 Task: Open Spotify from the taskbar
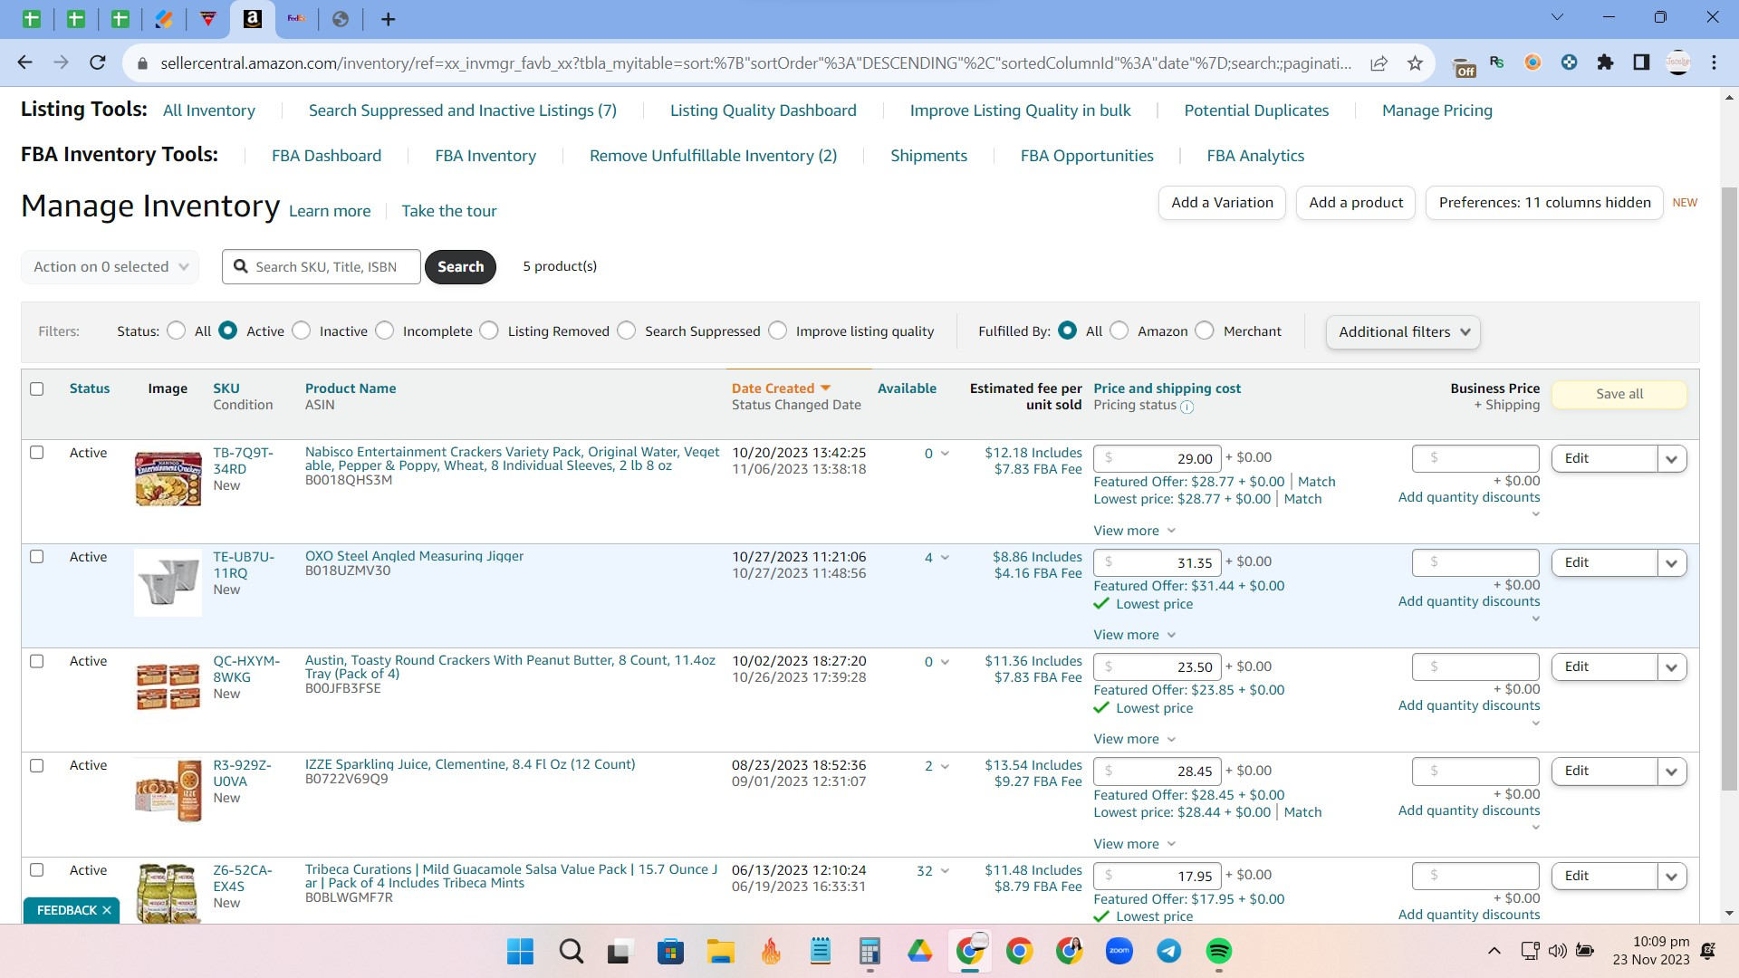coord(1219,951)
